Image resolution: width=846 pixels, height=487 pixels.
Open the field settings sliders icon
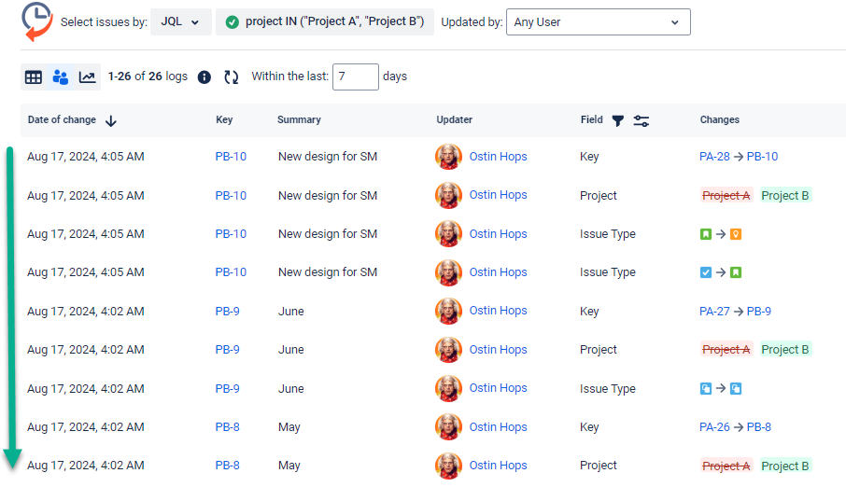[642, 120]
